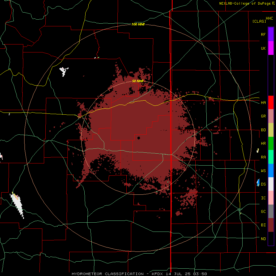Select the GC gray legend swatch
The height and width of the screenshot is (276, 276).
(271, 211)
